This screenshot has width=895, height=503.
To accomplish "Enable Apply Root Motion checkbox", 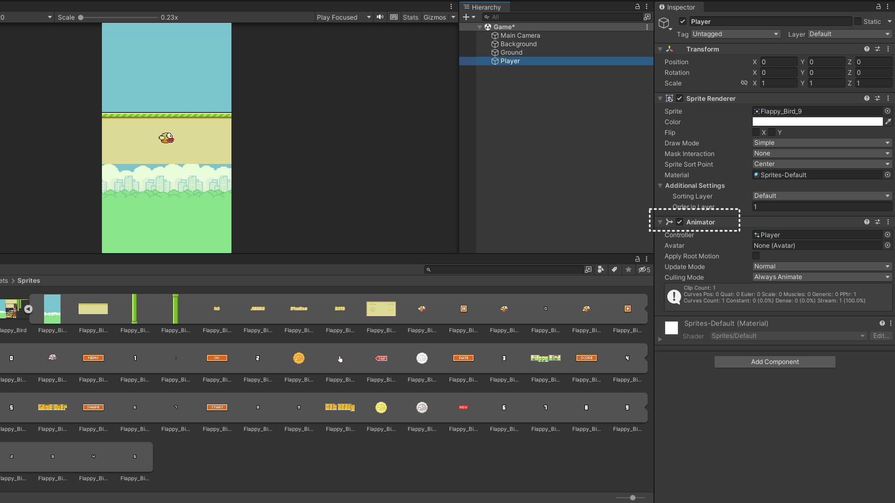I will (x=756, y=256).
